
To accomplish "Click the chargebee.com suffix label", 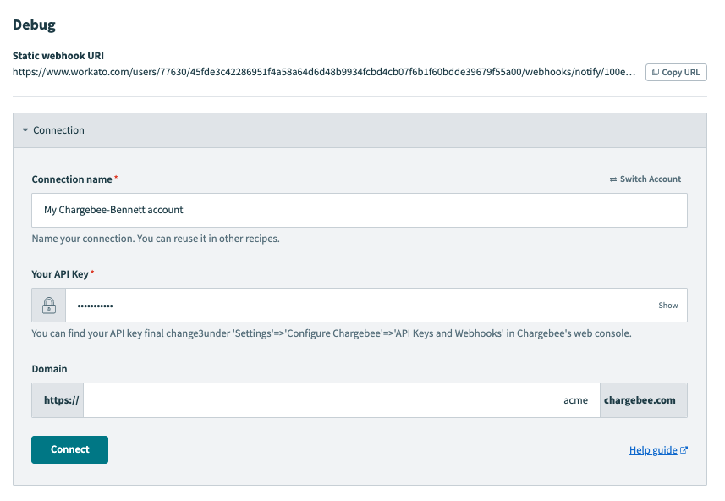I will point(643,399).
